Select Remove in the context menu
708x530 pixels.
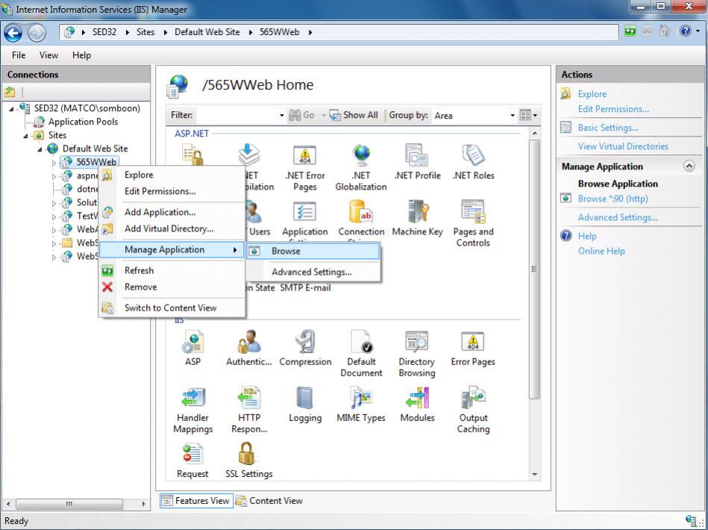tap(172, 287)
